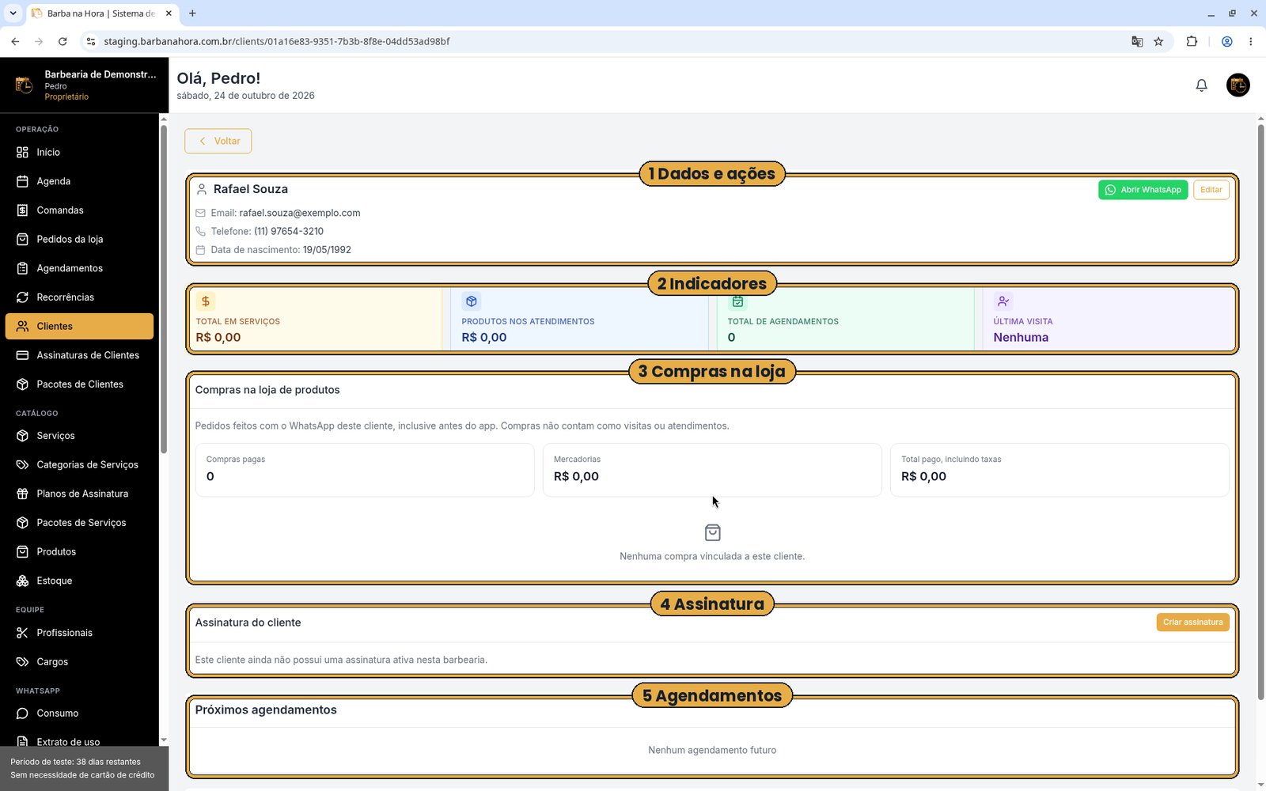Click the phone number (11) 97654-3210

289,231
